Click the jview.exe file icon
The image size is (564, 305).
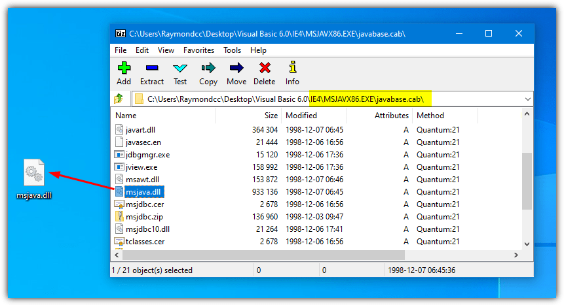pyautogui.click(x=119, y=167)
